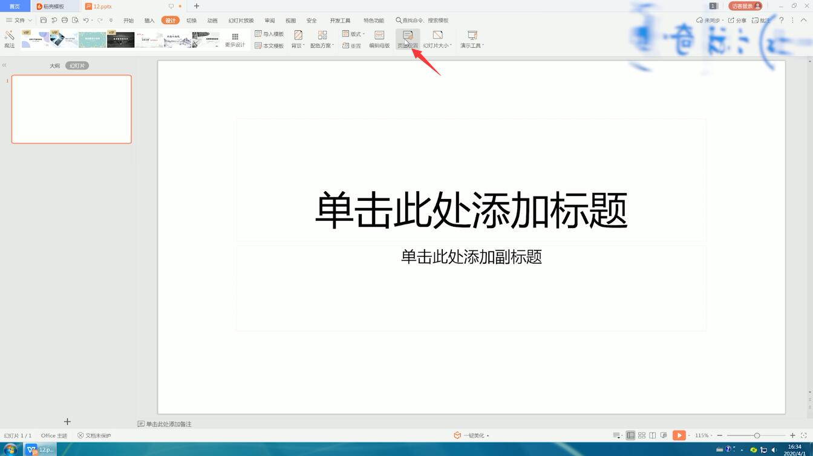Open the more options dots icon
Image resolution: width=813 pixels, height=456 pixels.
(792, 21)
